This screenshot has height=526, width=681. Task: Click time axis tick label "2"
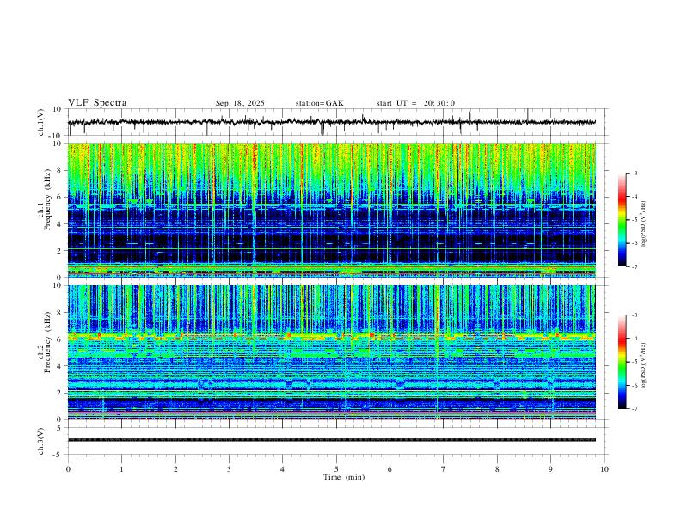pyautogui.click(x=175, y=469)
